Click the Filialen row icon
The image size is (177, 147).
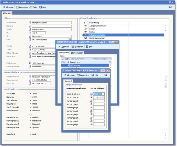click(x=85, y=32)
